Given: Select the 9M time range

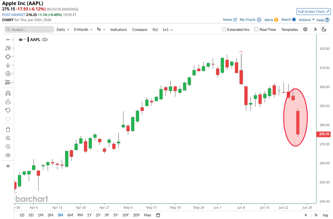Looking at the screenshot, I should click(x=80, y=215).
